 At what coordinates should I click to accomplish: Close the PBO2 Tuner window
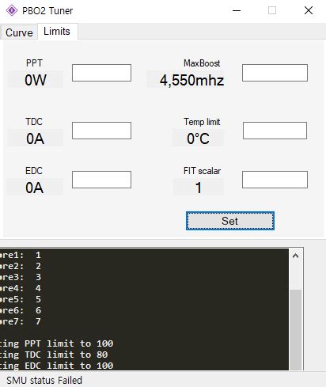[x=309, y=10]
